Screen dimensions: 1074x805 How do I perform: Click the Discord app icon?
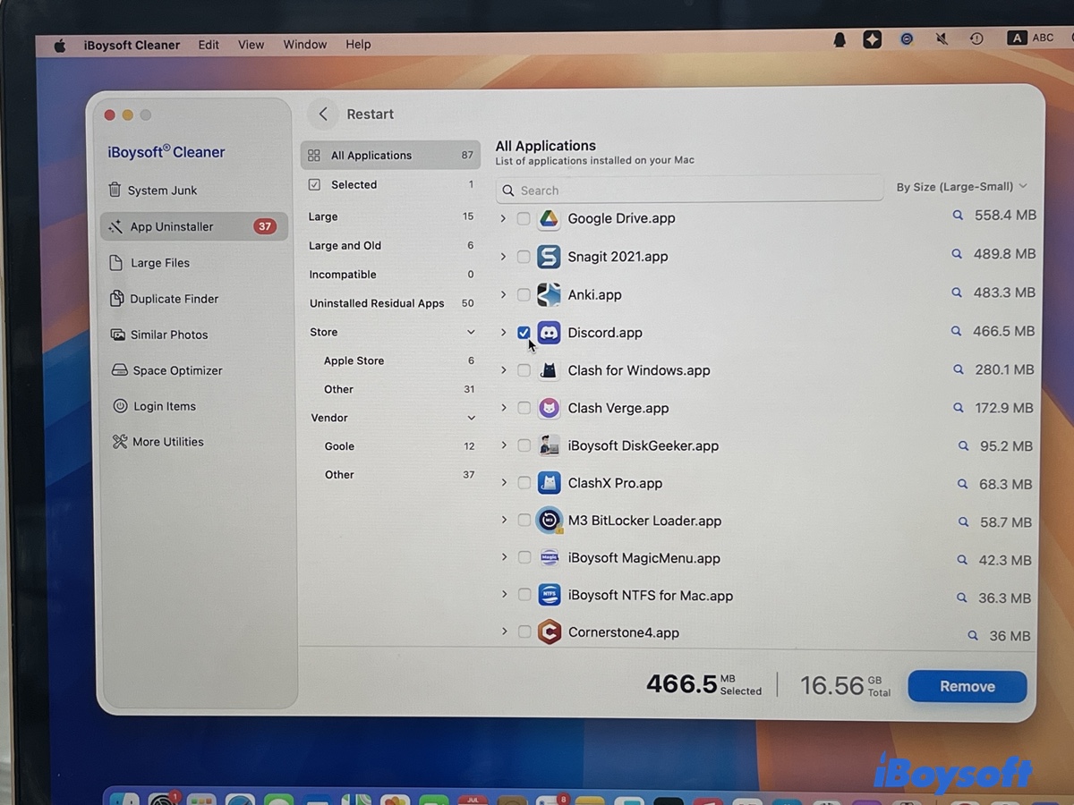[x=549, y=333]
